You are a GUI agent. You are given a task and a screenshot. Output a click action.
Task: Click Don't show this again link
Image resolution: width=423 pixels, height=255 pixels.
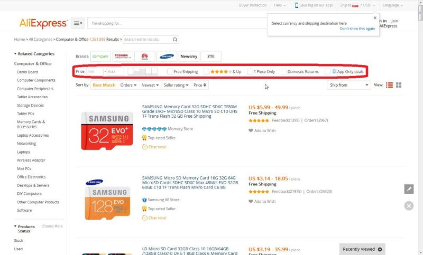(357, 29)
